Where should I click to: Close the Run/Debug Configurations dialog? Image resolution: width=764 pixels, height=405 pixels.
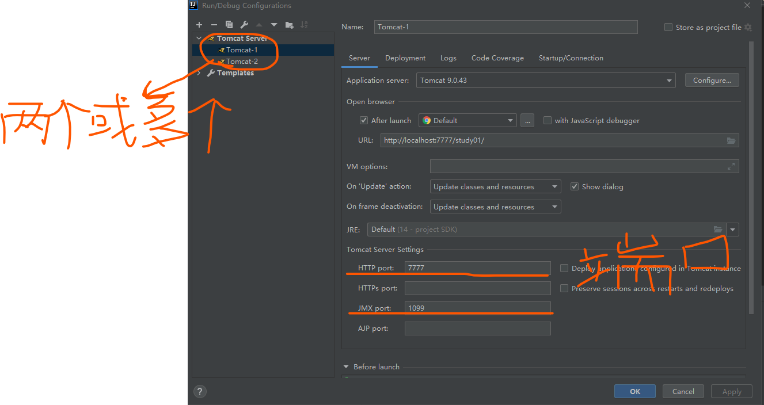click(747, 6)
